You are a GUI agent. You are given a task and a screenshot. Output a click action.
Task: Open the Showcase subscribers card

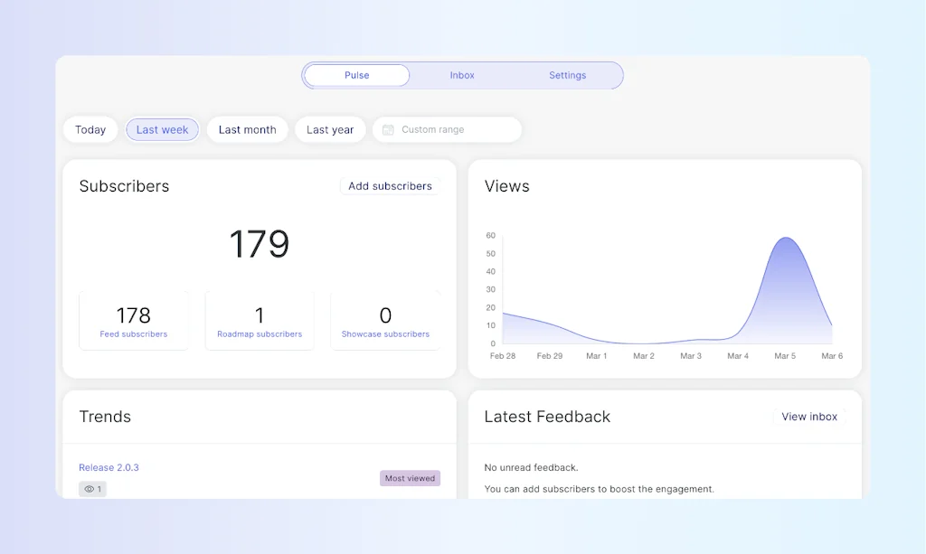coord(385,321)
